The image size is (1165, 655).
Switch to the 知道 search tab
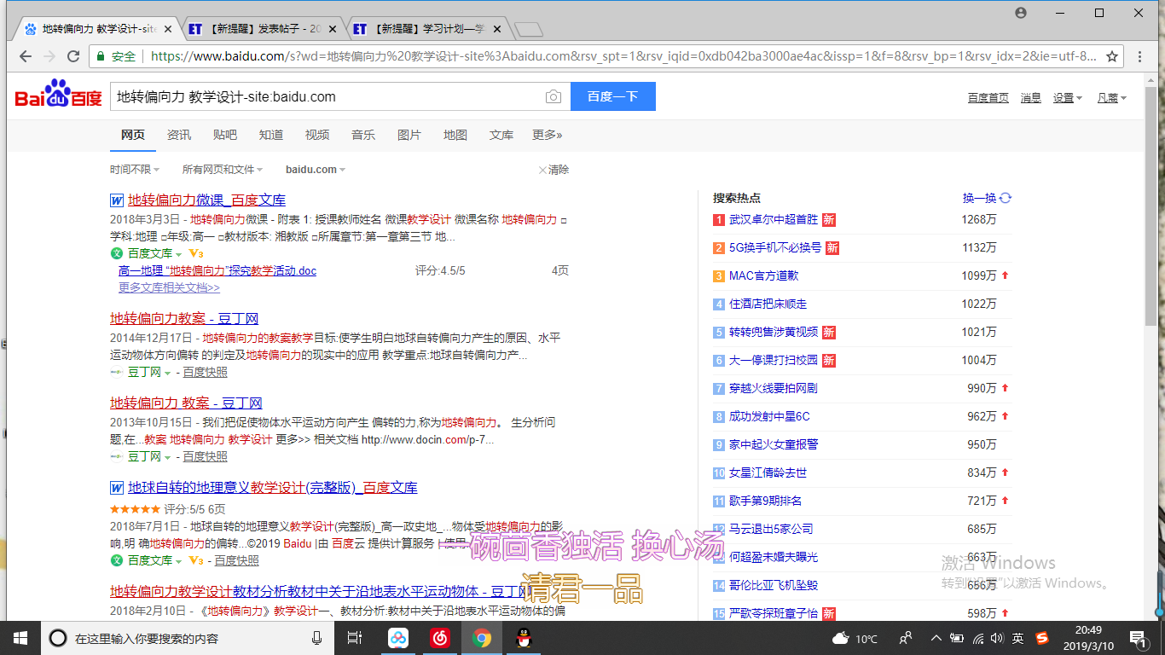pyautogui.click(x=271, y=135)
